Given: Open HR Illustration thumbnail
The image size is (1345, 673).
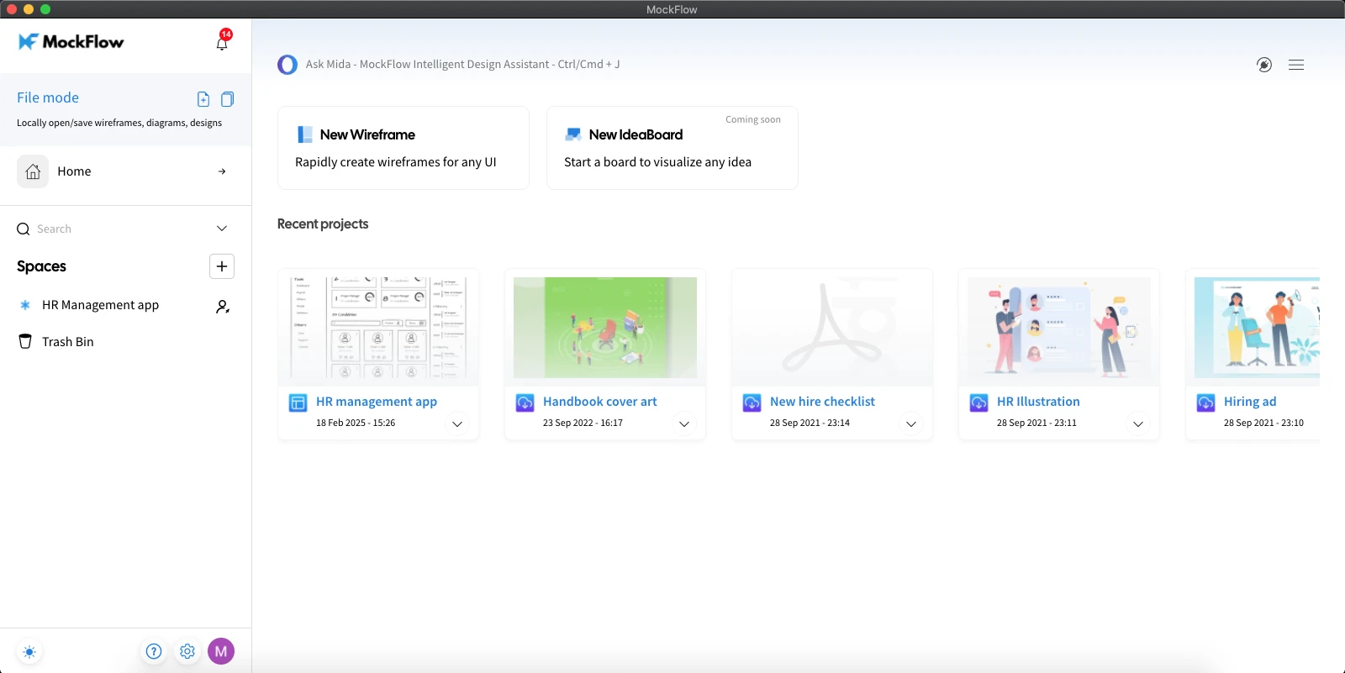Looking at the screenshot, I should click(1059, 328).
